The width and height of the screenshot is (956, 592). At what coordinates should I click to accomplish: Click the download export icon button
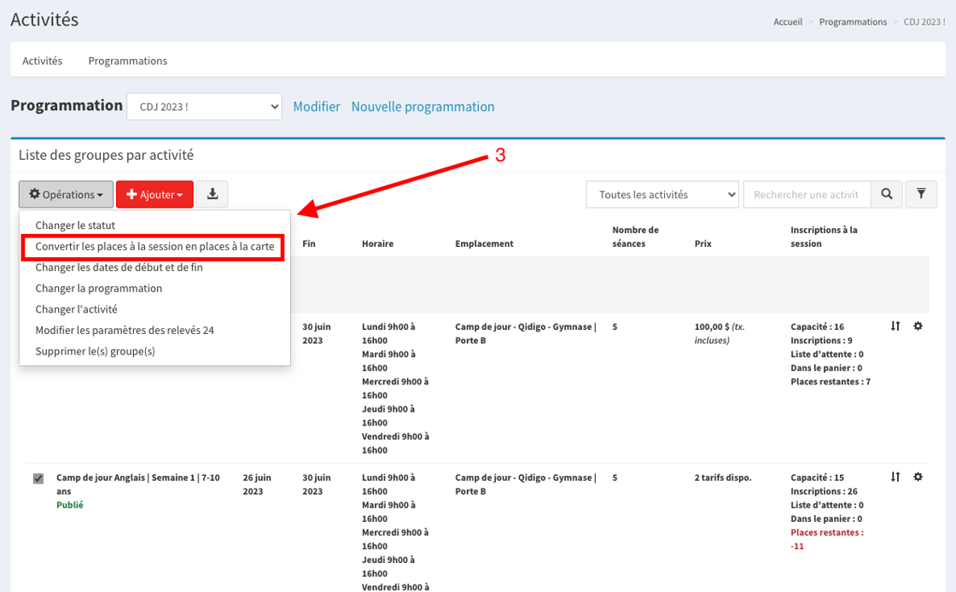(213, 195)
